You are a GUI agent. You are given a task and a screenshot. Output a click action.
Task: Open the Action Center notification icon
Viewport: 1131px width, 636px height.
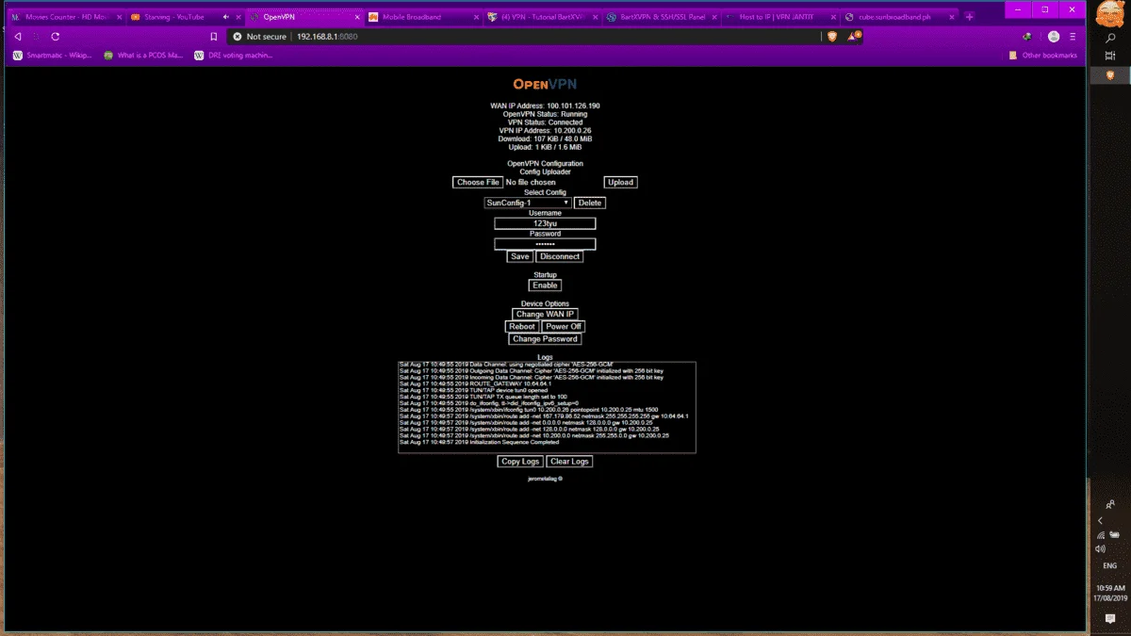pos(1109,619)
